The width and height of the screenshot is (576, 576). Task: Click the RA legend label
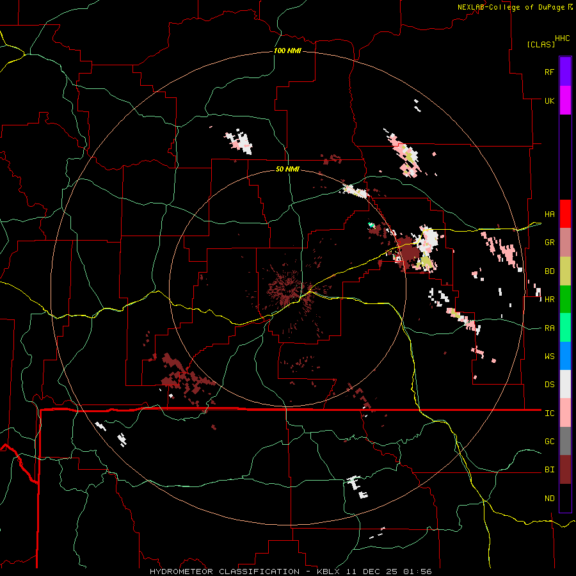click(x=549, y=328)
